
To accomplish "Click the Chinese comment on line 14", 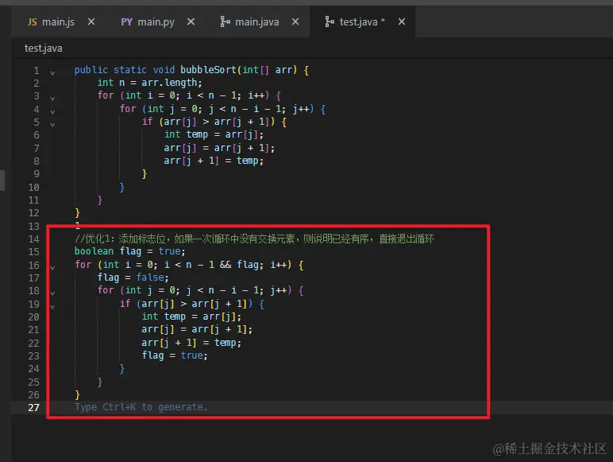I will click(x=254, y=239).
